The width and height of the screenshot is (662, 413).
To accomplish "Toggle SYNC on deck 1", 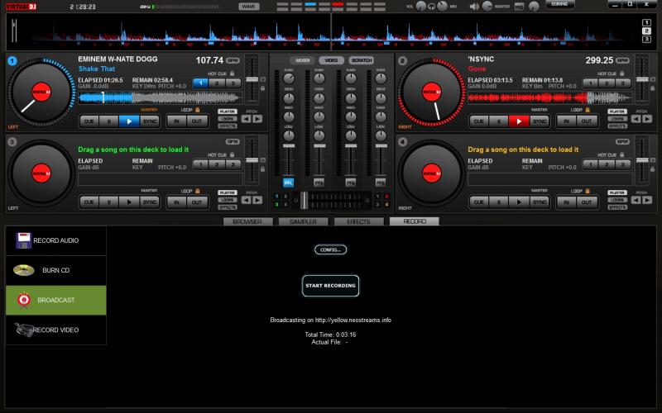I will coord(150,121).
